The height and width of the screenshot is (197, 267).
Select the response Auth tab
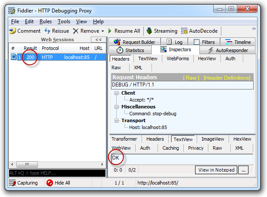point(145,148)
